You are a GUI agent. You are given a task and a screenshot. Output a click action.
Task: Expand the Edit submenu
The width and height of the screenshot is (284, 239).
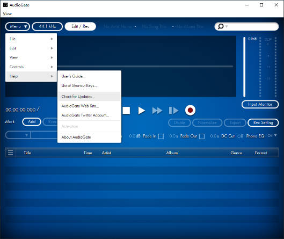pos(31,48)
